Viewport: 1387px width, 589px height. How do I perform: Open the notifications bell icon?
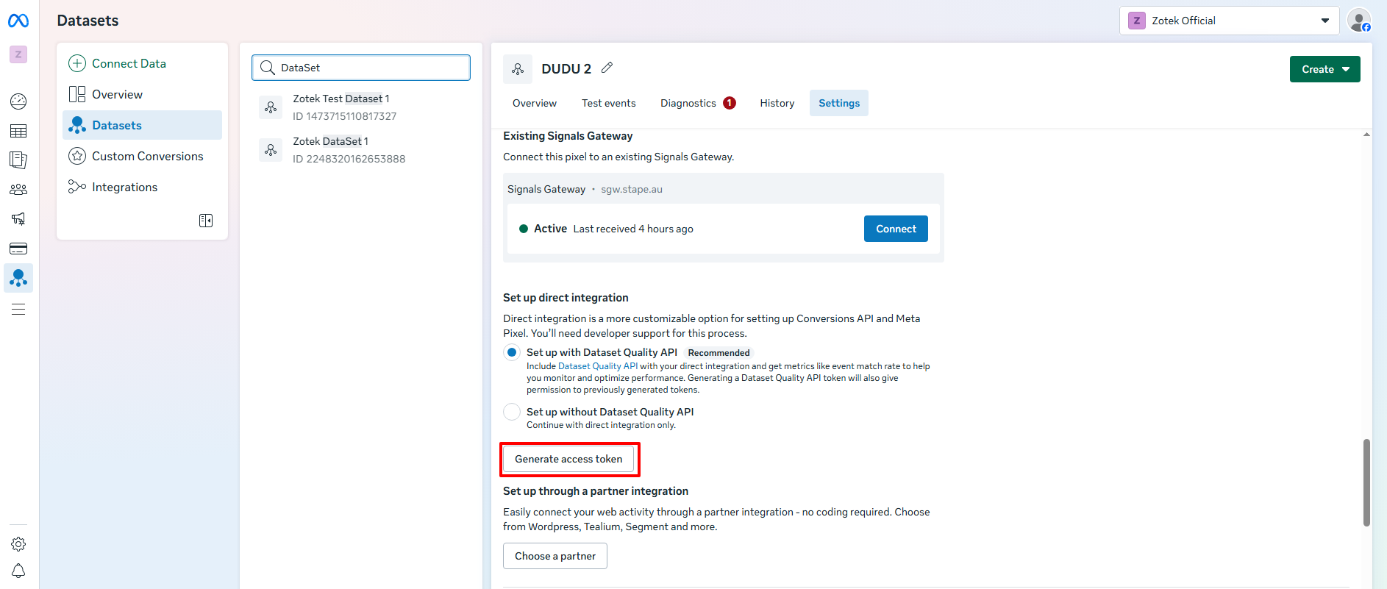(18, 571)
